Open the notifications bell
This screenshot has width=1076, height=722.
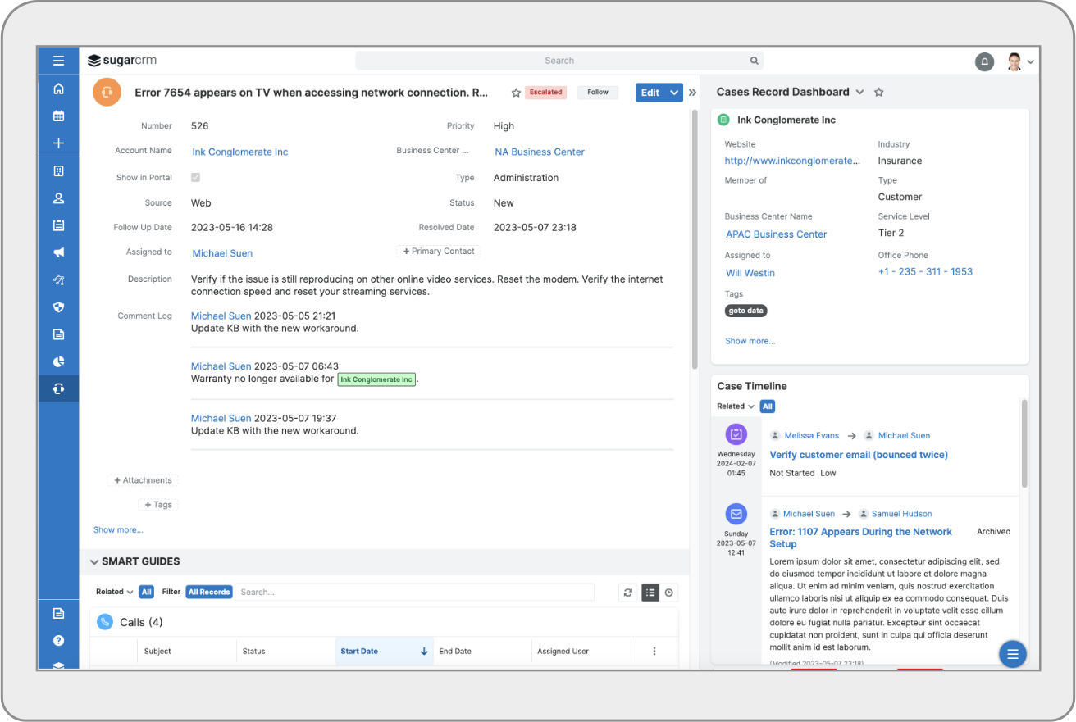(984, 61)
